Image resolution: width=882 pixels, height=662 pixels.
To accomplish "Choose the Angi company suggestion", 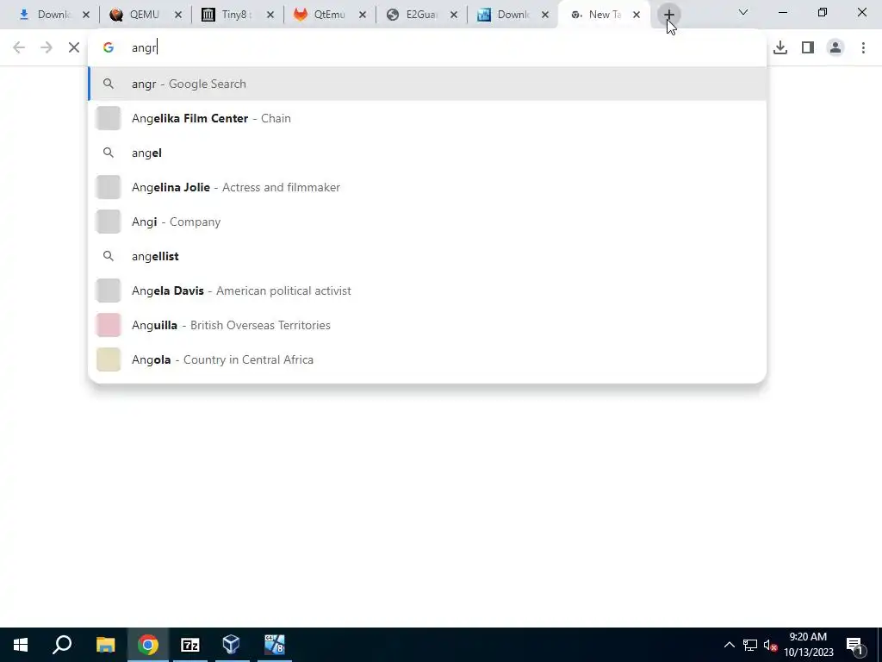I will (x=427, y=222).
